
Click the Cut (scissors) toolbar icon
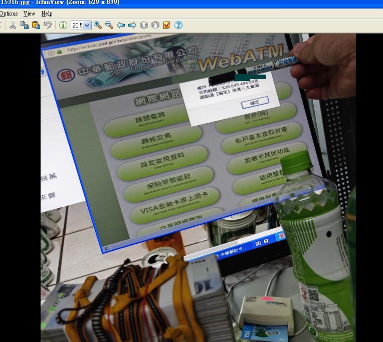tap(13, 25)
